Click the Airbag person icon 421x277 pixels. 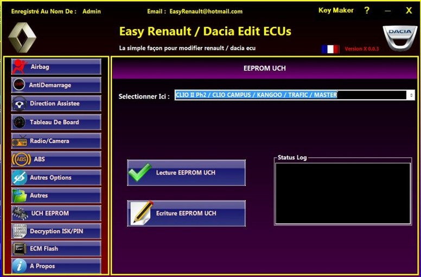click(20, 67)
